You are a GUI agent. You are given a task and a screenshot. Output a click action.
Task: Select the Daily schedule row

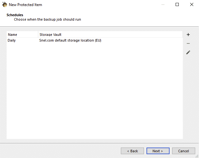coord(95,40)
